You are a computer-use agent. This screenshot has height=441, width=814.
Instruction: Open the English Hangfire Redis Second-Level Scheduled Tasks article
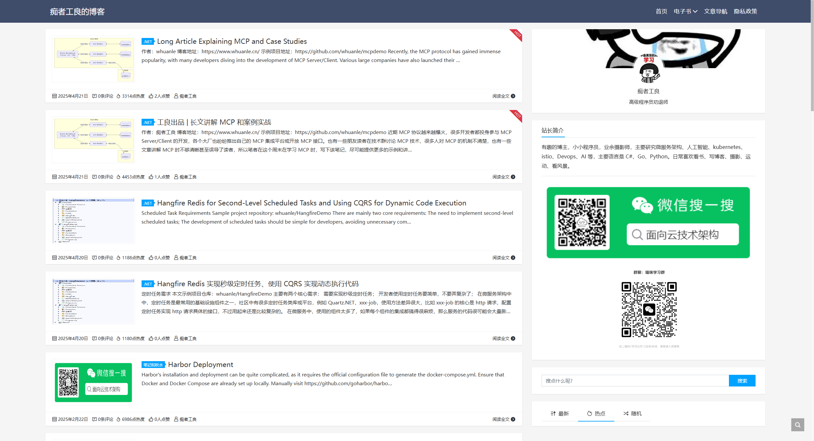(x=311, y=203)
